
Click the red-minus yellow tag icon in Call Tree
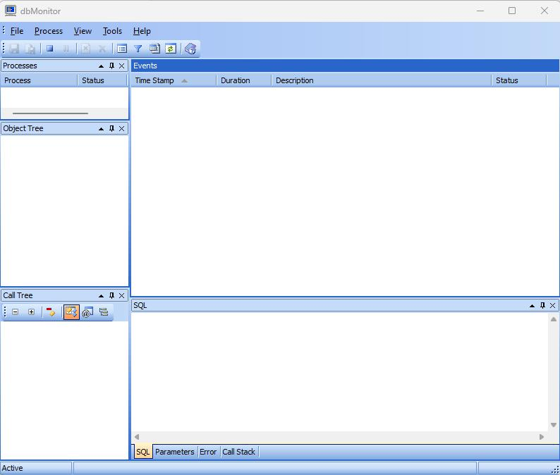[x=51, y=312]
